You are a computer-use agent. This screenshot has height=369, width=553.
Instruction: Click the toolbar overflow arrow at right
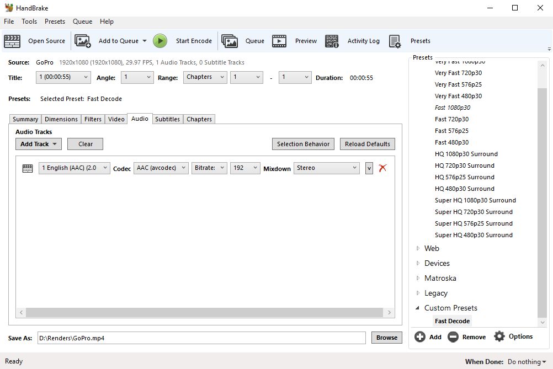tap(549, 49)
